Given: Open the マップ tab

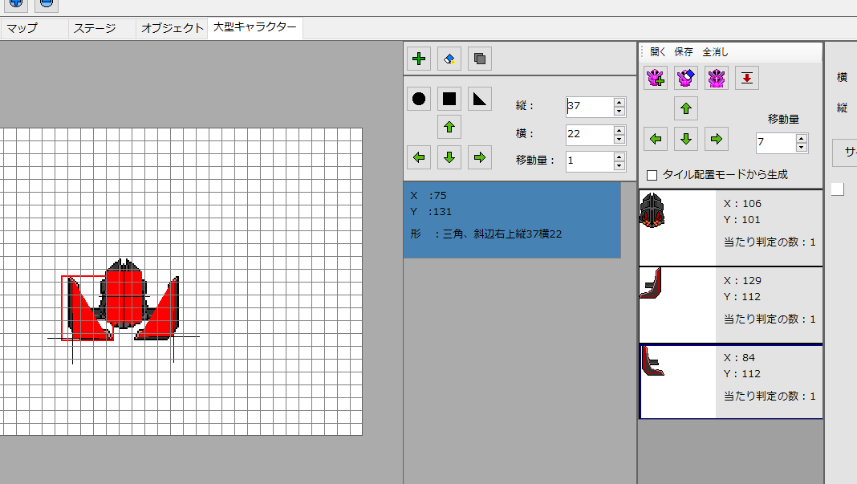Looking at the screenshot, I should coord(35,28).
